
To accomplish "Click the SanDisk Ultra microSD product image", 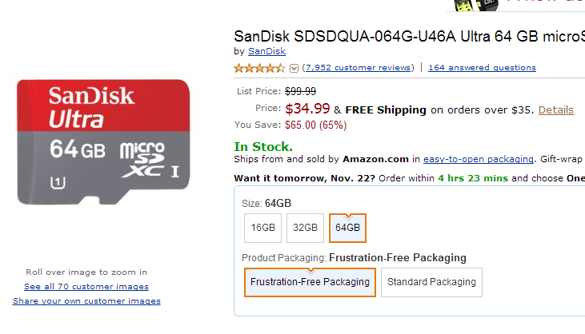I will 105,141.
